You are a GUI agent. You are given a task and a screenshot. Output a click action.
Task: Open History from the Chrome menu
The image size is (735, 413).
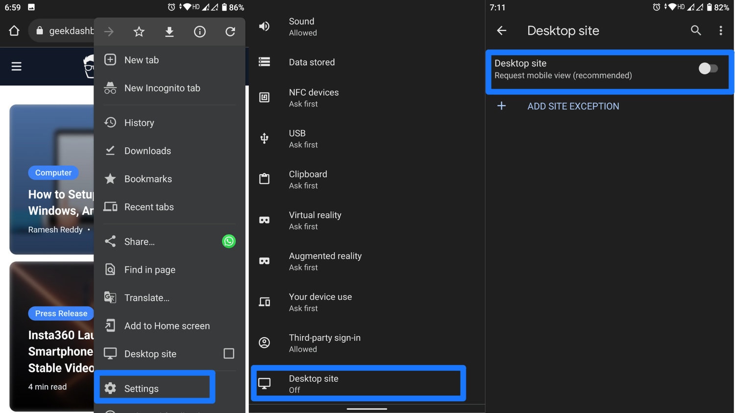170,122
